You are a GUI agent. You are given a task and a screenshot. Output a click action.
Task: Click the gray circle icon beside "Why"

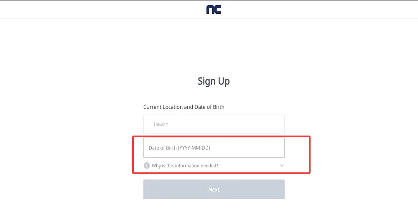147,166
